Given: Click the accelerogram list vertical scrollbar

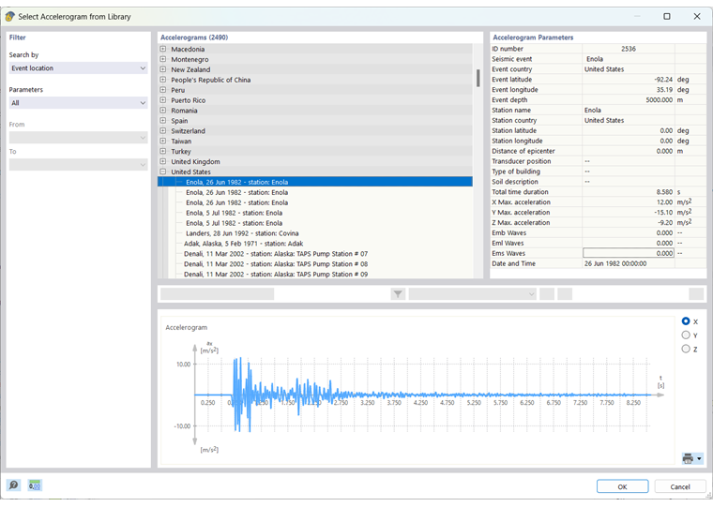Looking at the screenshot, I should [478, 79].
